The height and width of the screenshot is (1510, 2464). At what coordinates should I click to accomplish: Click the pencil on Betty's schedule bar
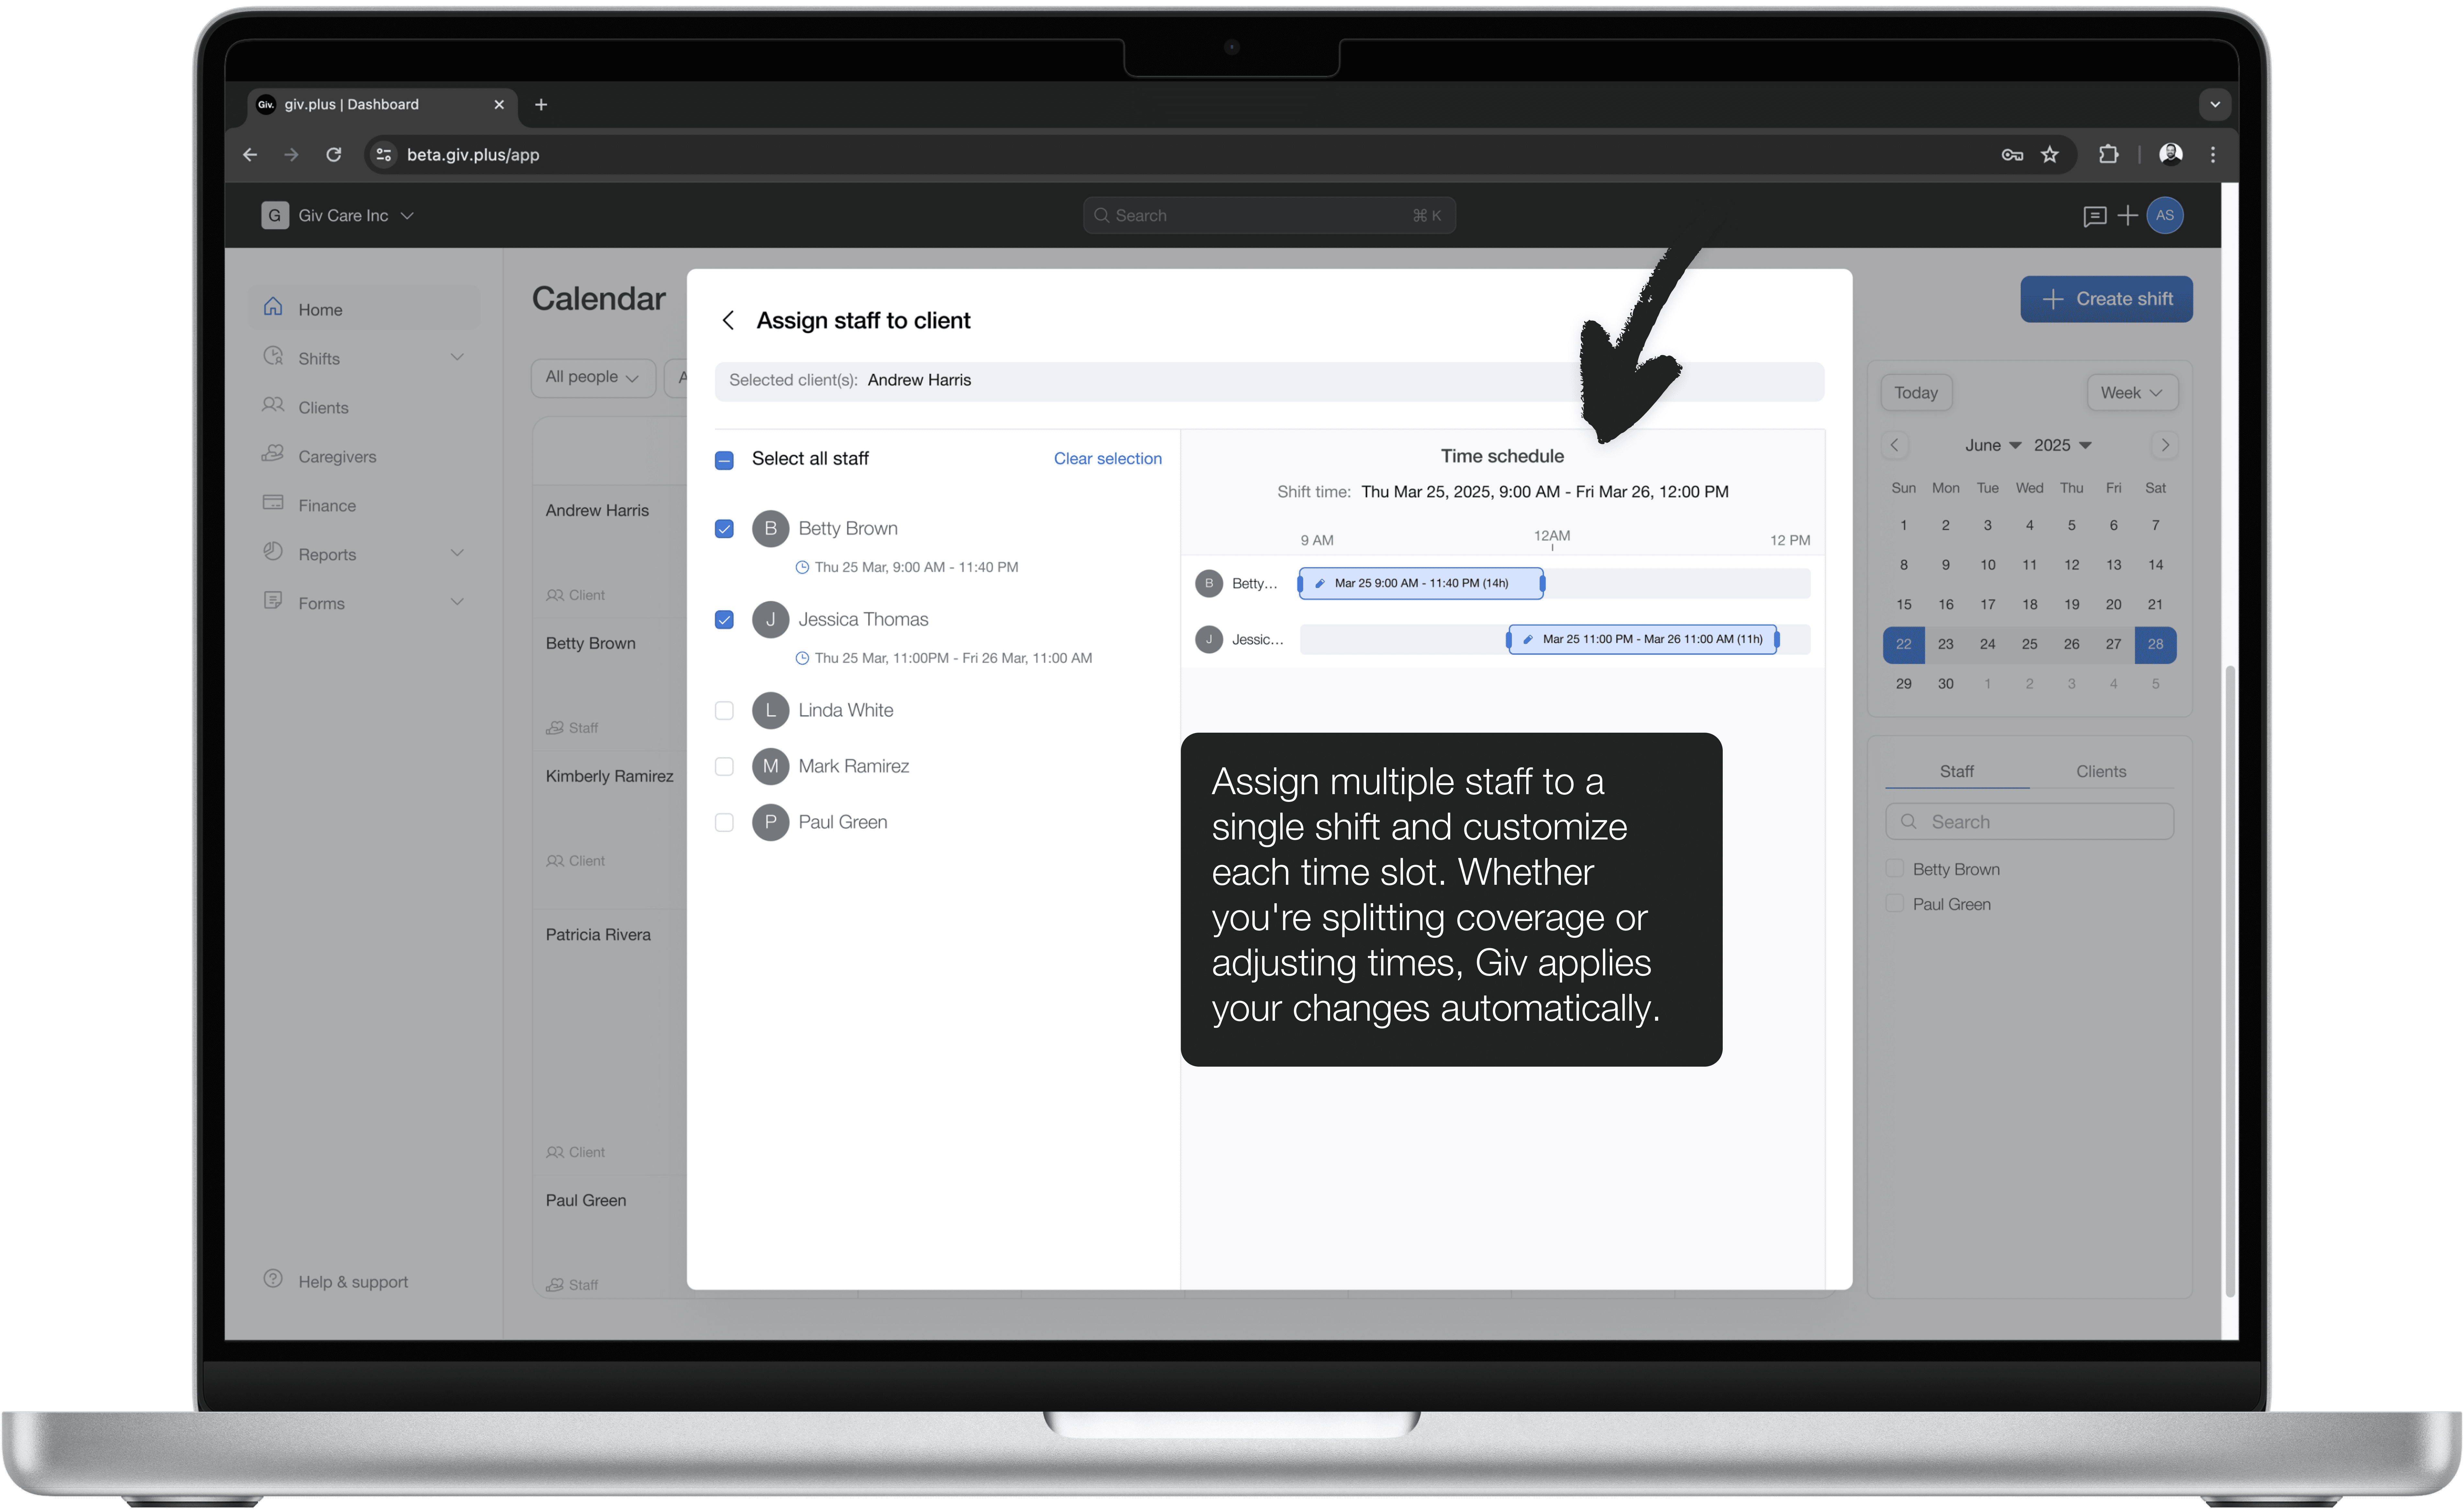(x=1320, y=583)
